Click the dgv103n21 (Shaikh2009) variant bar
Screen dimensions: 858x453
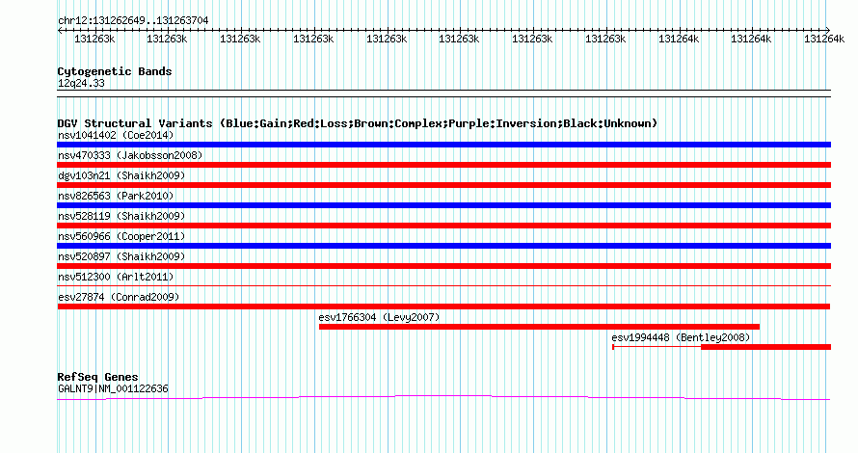click(443, 185)
